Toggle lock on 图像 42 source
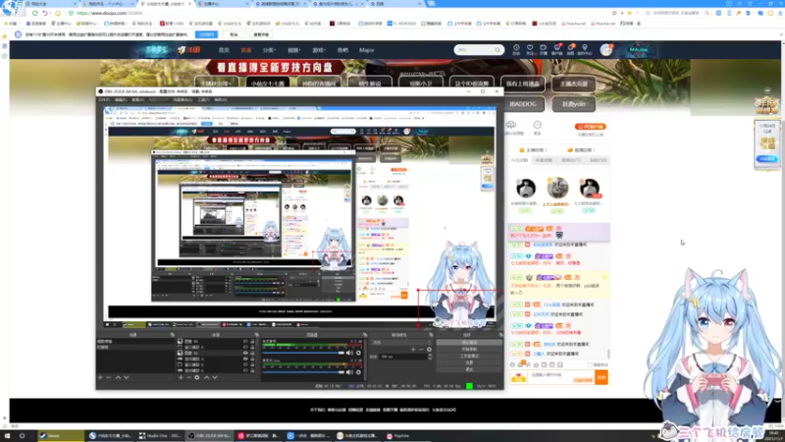 pyautogui.click(x=252, y=353)
